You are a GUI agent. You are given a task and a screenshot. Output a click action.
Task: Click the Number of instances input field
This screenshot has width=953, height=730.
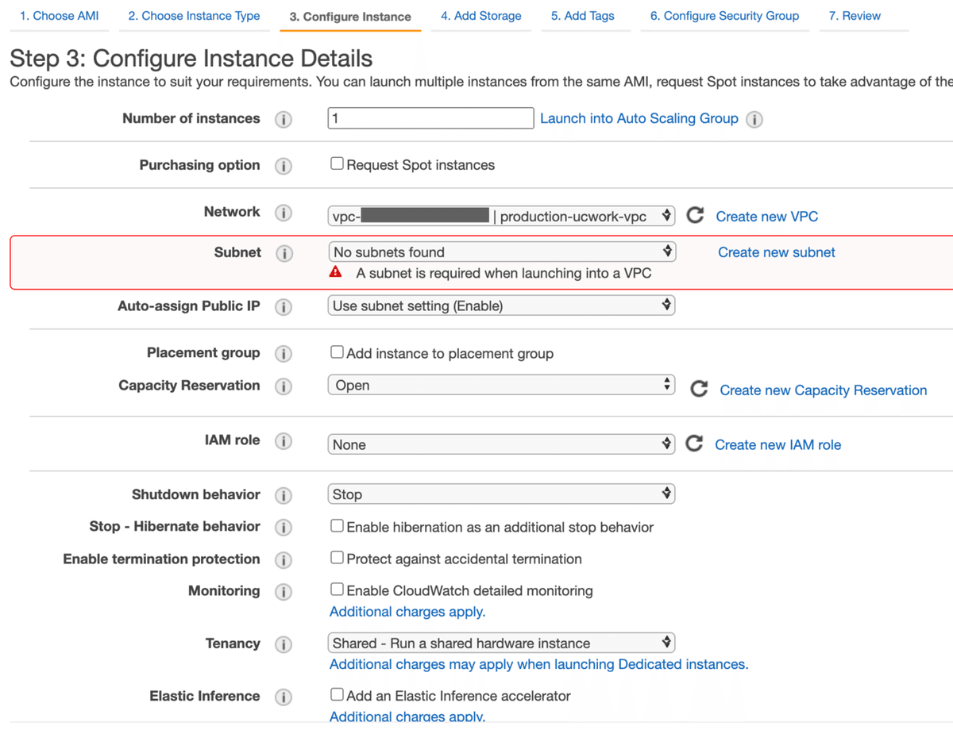click(430, 118)
